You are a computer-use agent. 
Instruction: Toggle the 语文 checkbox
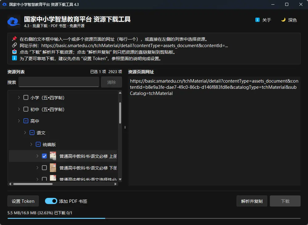32,133
